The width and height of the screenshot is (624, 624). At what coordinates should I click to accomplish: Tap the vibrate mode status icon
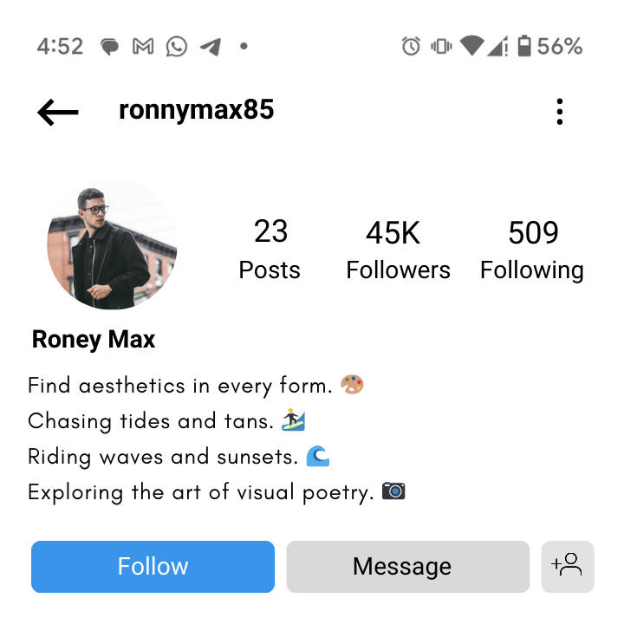pos(441,46)
